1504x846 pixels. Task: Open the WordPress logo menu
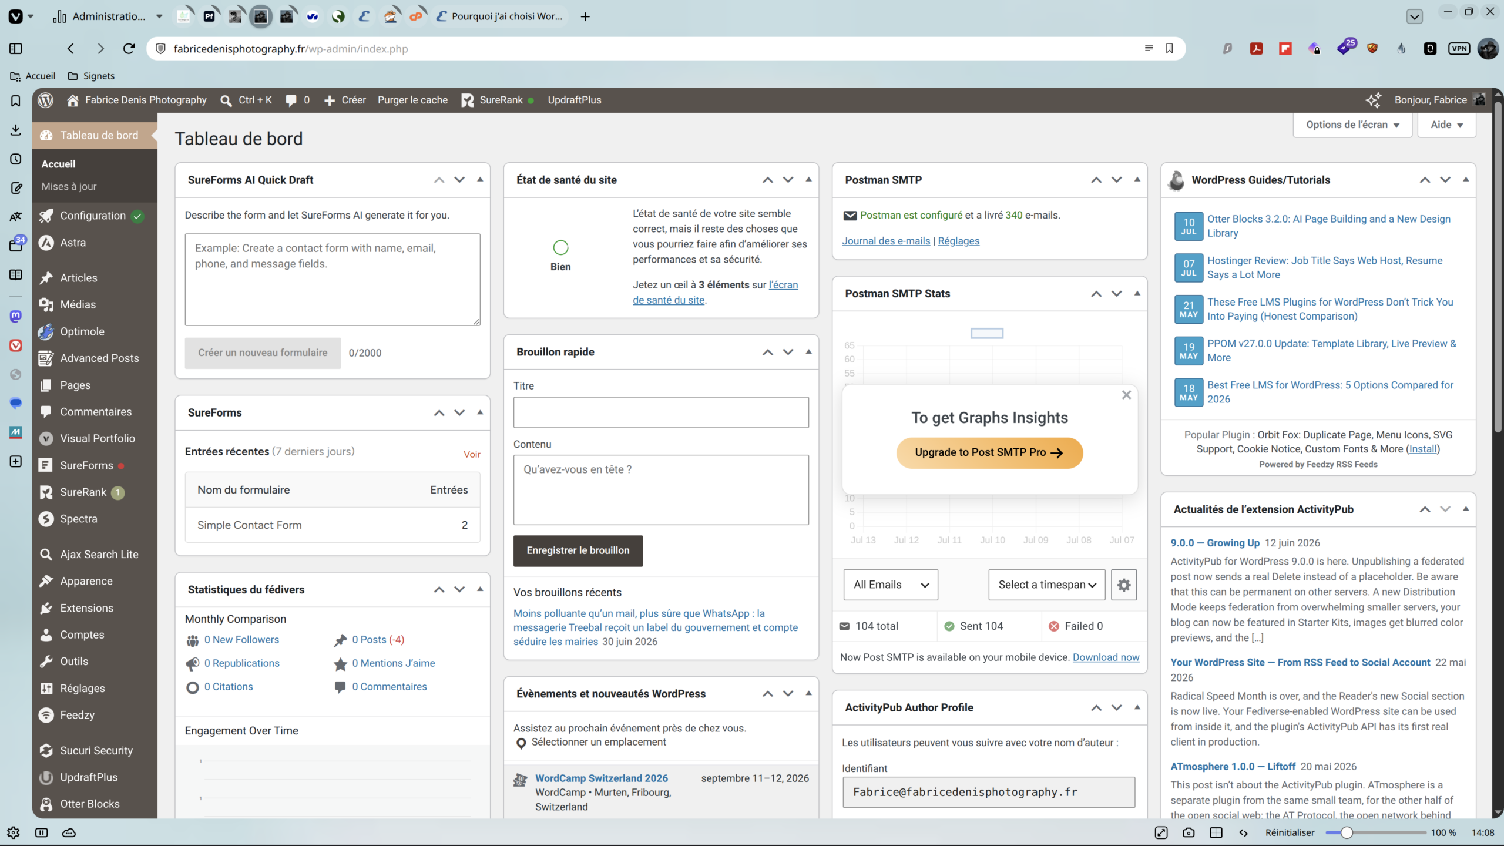coord(46,100)
